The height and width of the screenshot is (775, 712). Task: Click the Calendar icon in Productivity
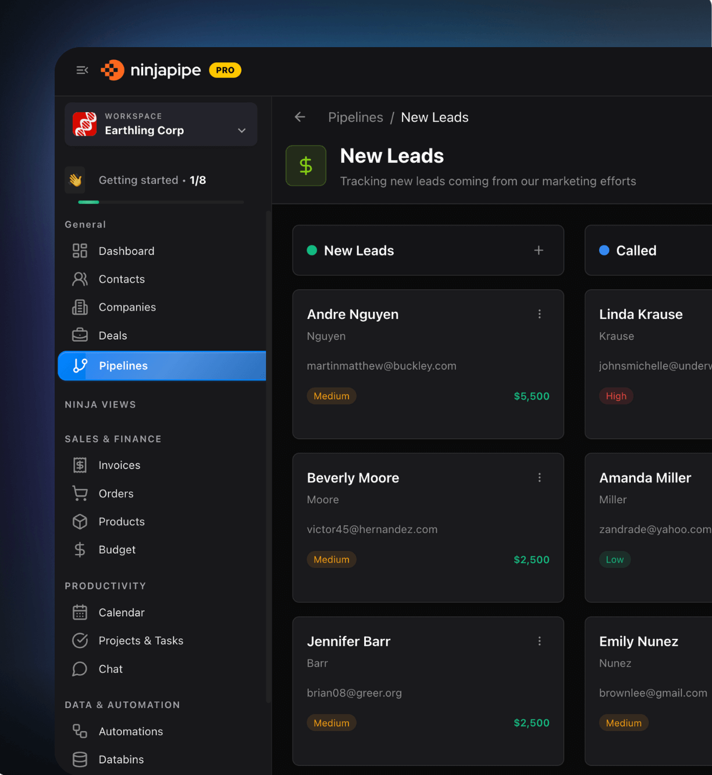pos(80,613)
